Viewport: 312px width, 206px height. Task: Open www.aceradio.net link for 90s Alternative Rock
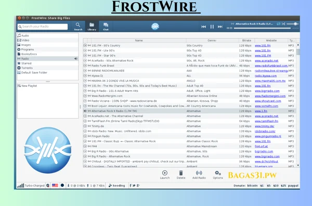[266, 61]
